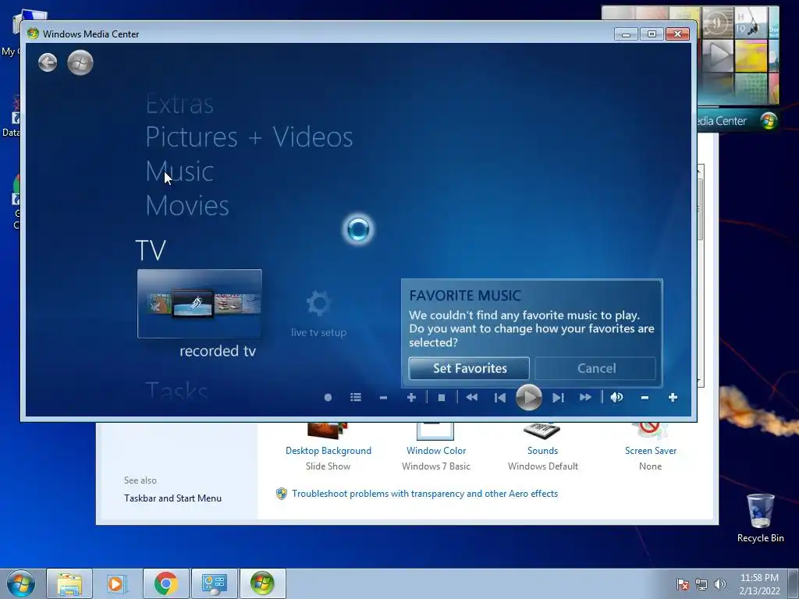Rewind with the double-left arrow button
The width and height of the screenshot is (799, 599).
(x=472, y=397)
